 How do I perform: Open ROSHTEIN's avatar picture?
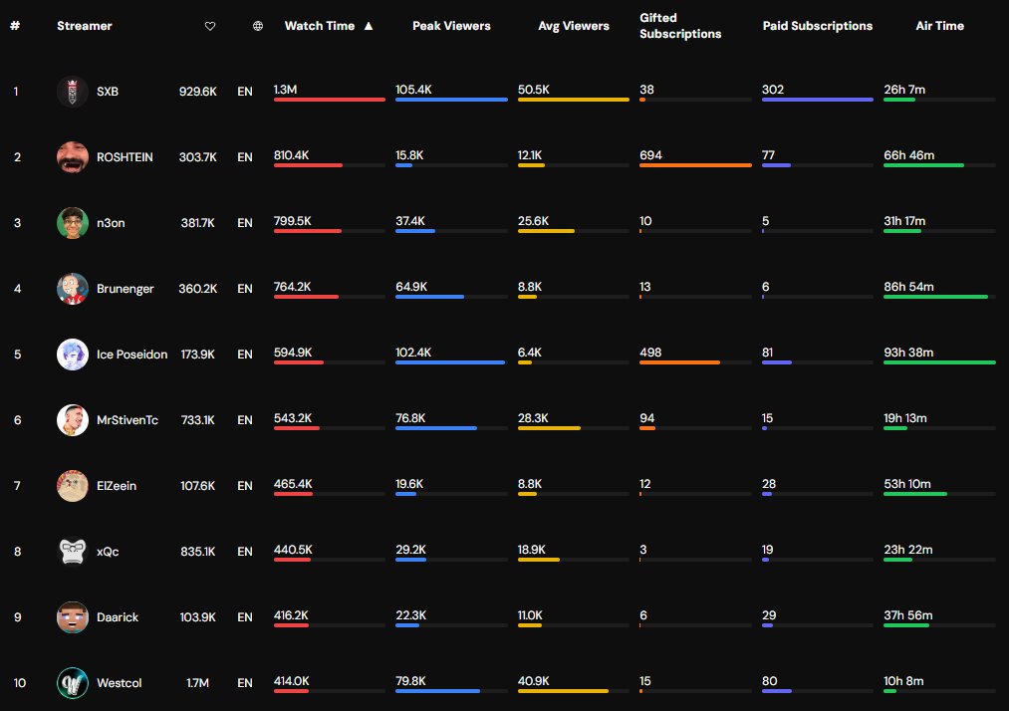(x=73, y=157)
